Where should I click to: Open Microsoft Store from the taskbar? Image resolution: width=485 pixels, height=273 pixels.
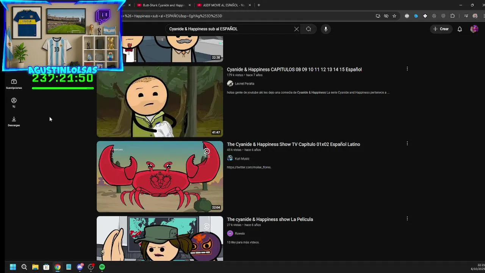[46, 267]
